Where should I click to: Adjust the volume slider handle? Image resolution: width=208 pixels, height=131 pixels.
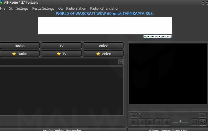tap(180, 122)
